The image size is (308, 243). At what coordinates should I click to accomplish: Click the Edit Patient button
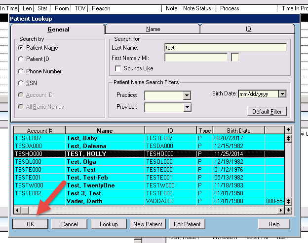tap(187, 224)
